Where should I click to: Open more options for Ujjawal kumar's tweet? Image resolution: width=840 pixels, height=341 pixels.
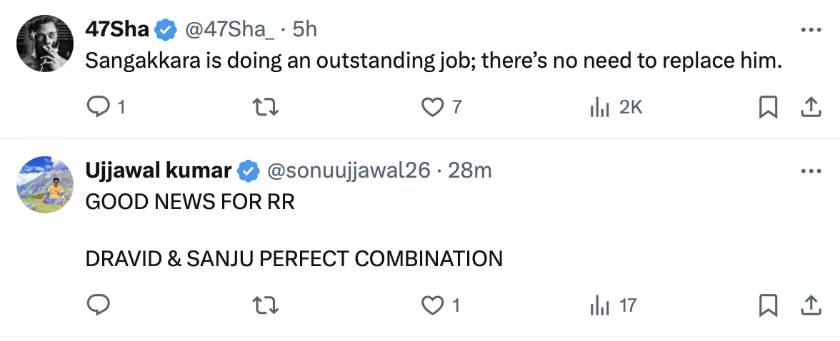811,171
